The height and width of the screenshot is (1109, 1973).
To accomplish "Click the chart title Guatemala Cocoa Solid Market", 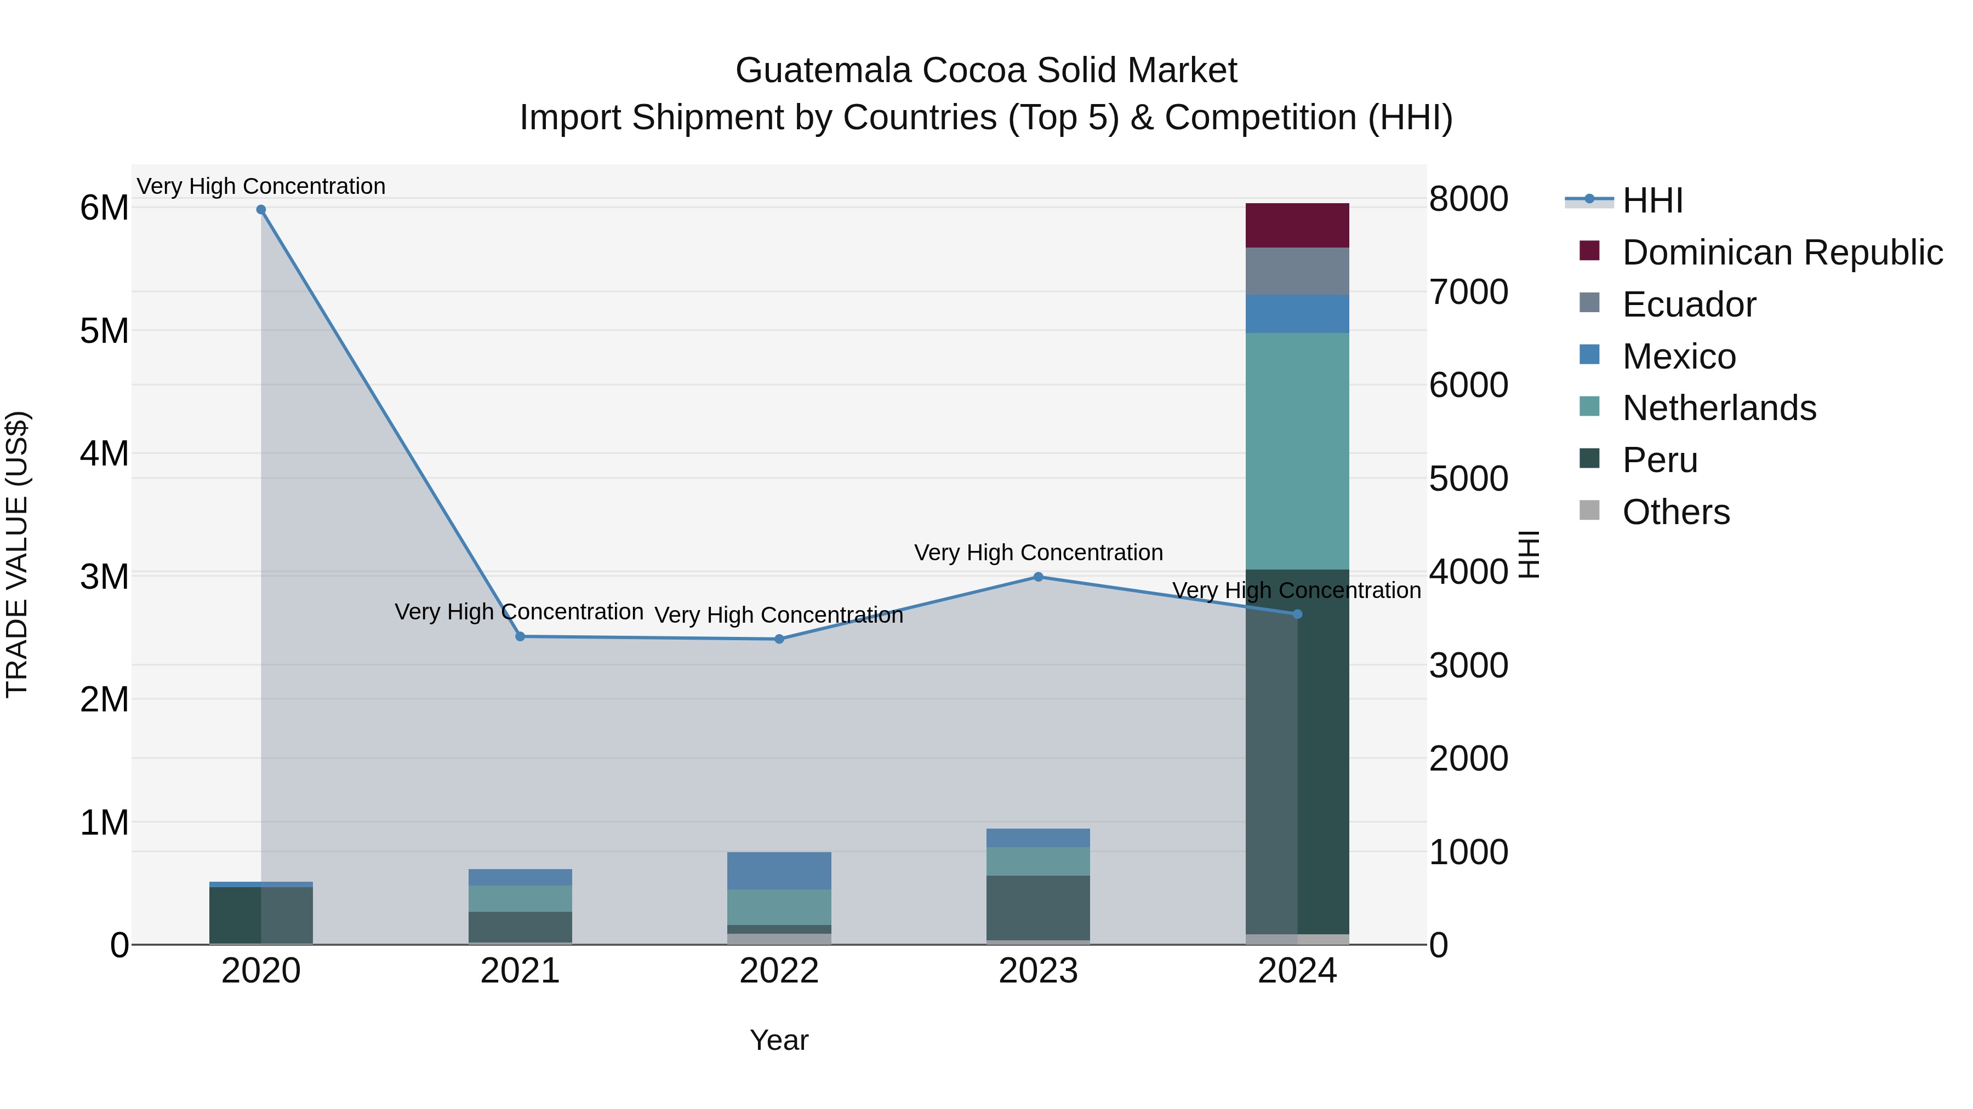I will (986, 71).
